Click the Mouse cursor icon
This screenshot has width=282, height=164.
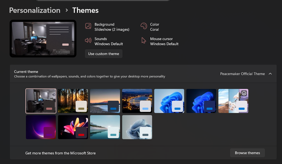(144, 40)
